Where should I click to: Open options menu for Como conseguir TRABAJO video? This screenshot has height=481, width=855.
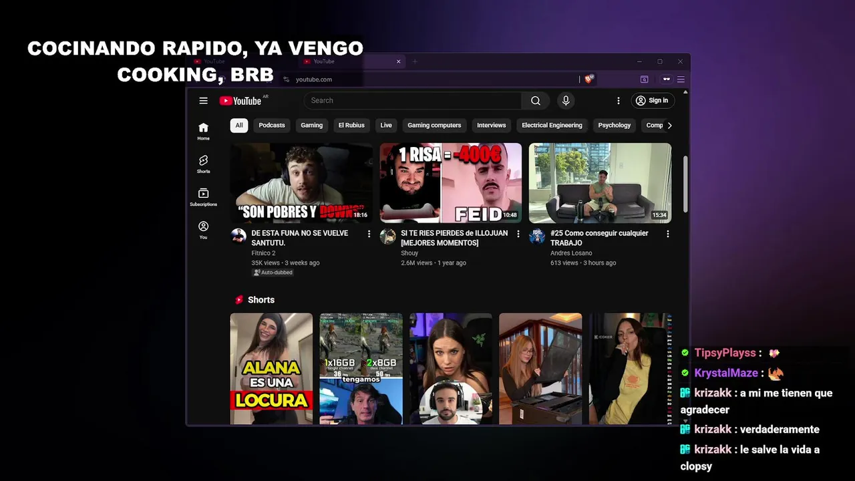tap(667, 234)
